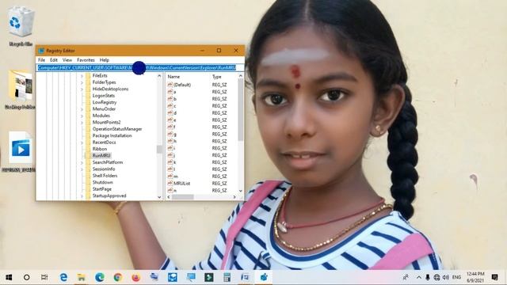Click the Ribbon key folder icon
The height and width of the screenshot is (285, 507).
tap(88, 149)
